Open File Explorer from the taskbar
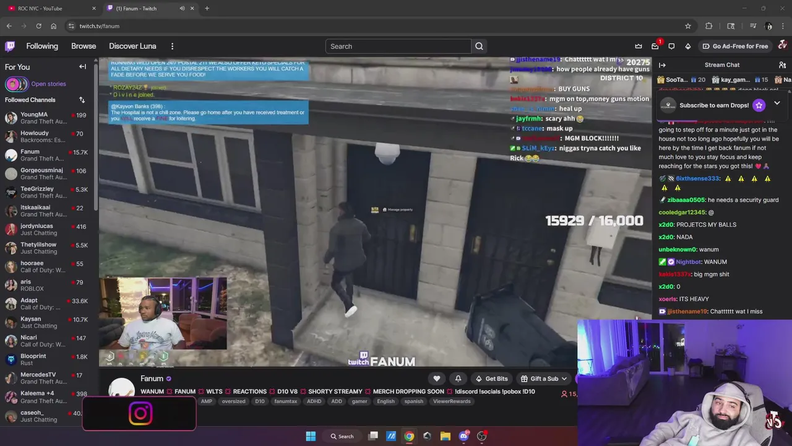Viewport: 792px width, 446px height. pyautogui.click(x=445, y=436)
